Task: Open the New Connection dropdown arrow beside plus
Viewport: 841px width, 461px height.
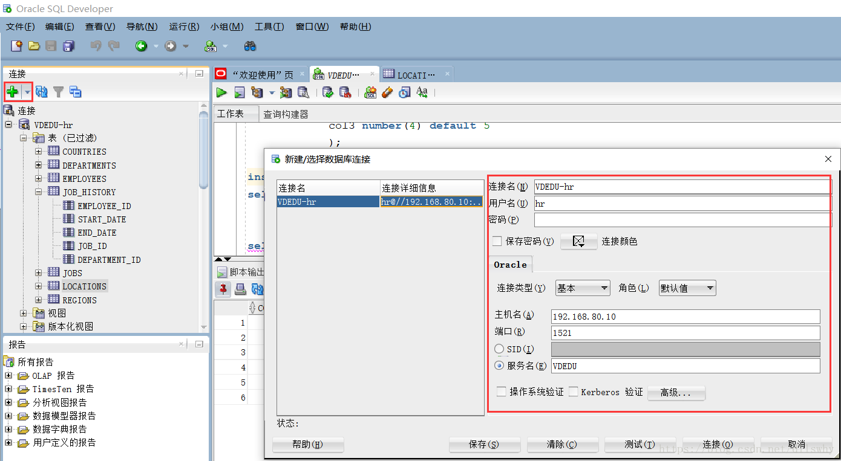Action: tap(27, 92)
